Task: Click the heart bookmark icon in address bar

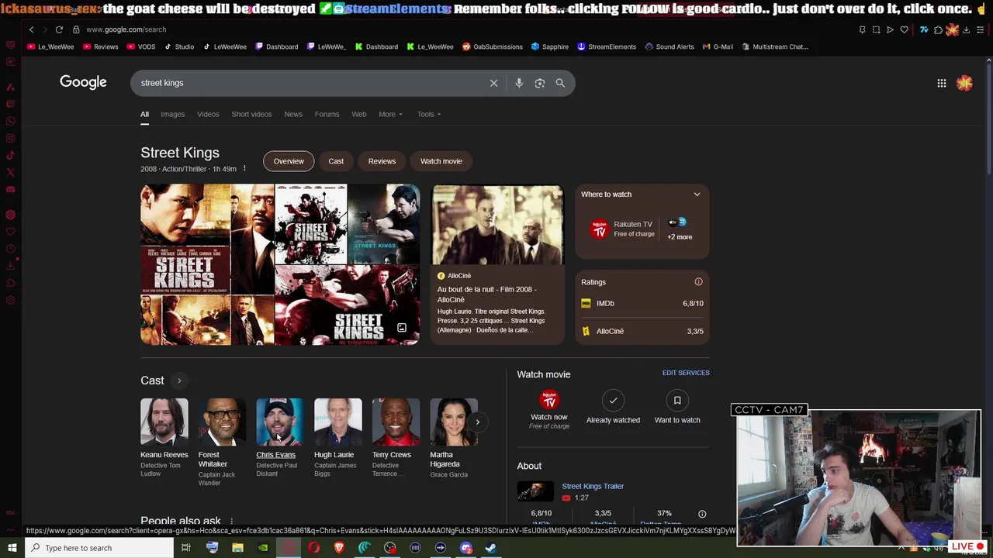Action: 904,29
